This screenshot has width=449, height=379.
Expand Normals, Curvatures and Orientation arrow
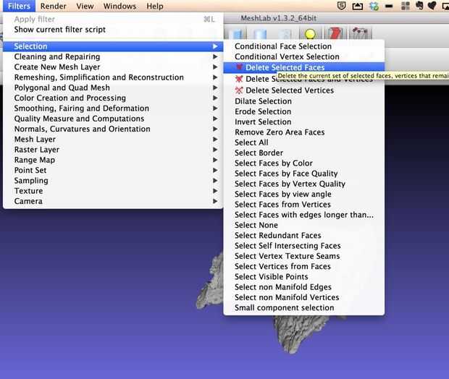pos(215,129)
